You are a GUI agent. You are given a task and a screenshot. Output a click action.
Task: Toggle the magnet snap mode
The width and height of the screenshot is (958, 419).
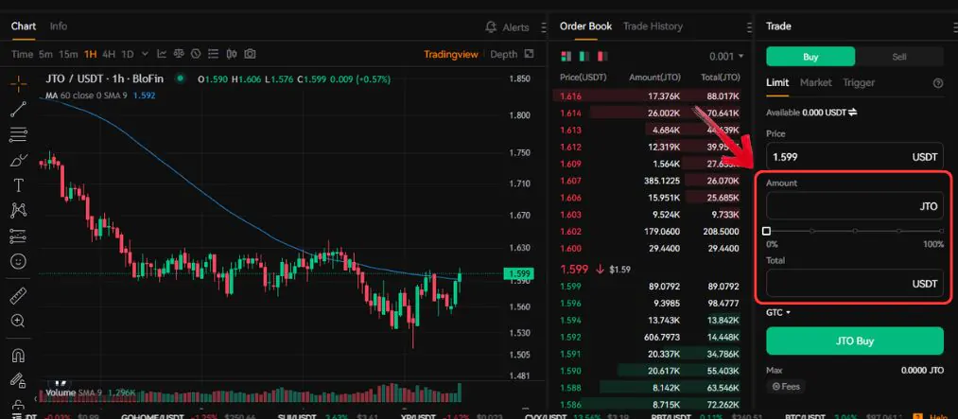[x=18, y=355]
